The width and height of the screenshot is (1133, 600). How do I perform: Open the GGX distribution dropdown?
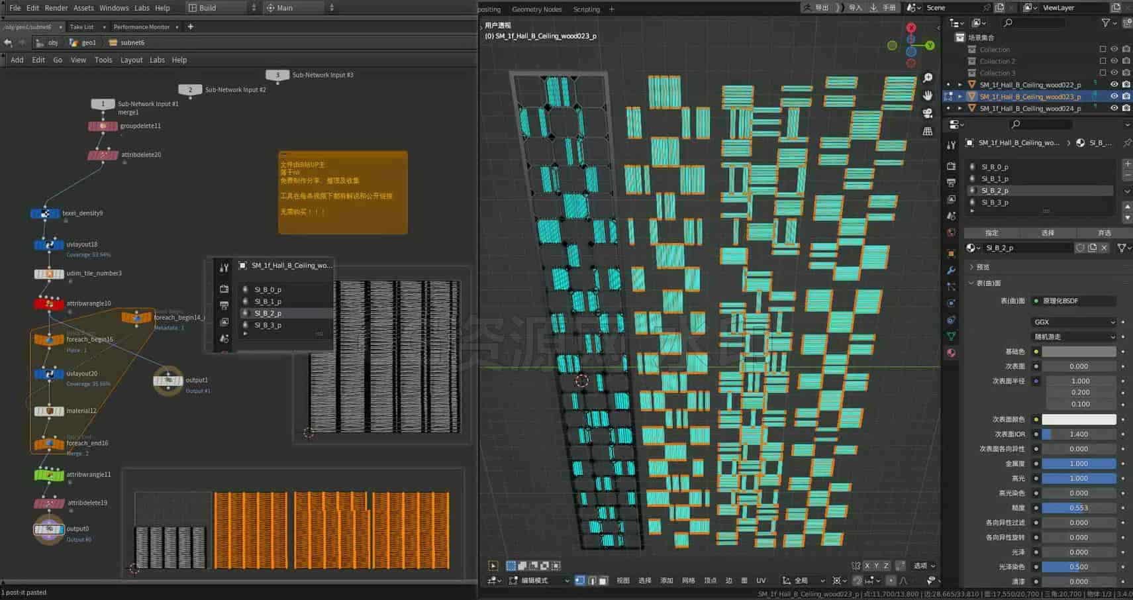point(1074,322)
